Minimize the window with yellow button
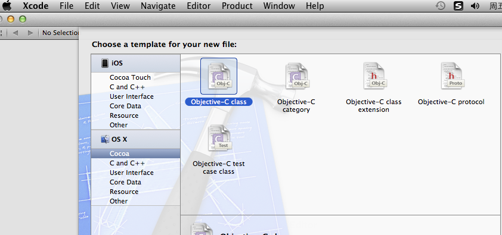 coord(11,20)
